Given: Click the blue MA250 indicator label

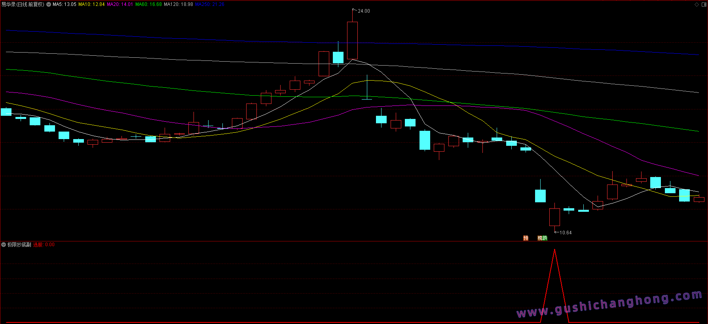Looking at the screenshot, I should (210, 4).
